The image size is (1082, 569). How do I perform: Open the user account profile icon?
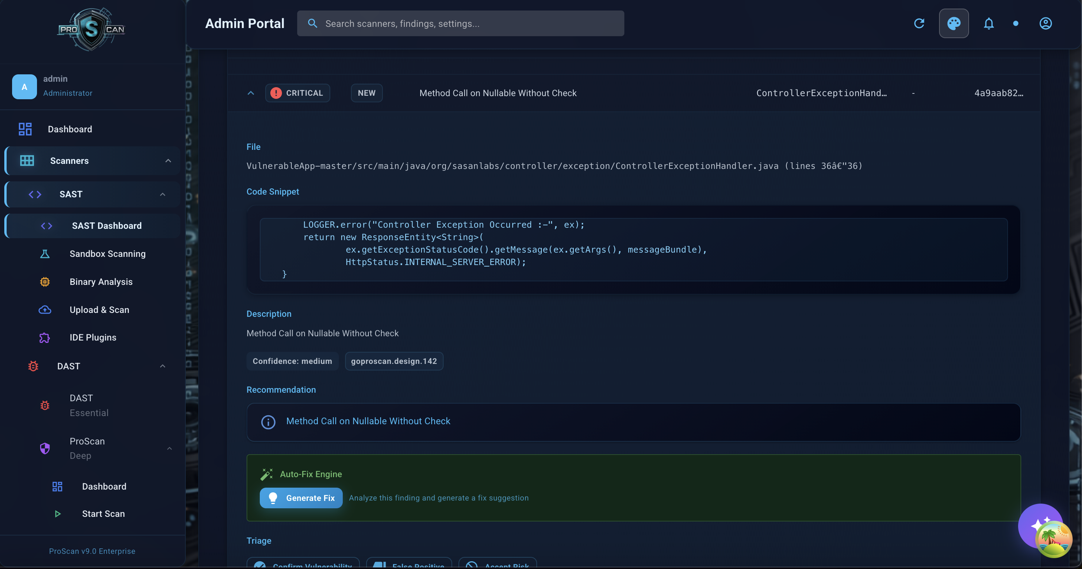(1045, 23)
